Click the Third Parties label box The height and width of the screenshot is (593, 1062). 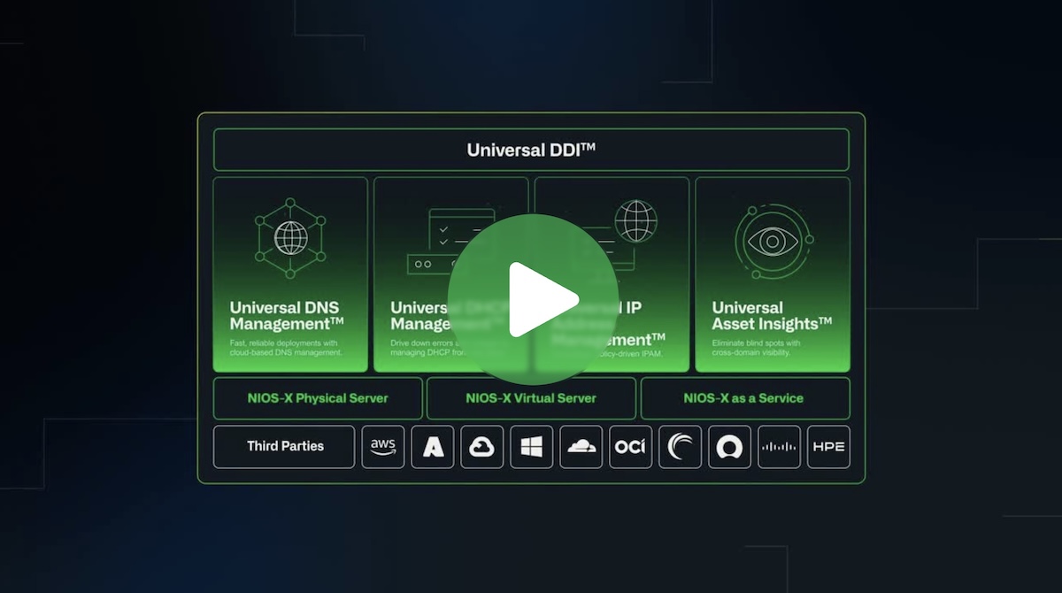[x=284, y=447]
